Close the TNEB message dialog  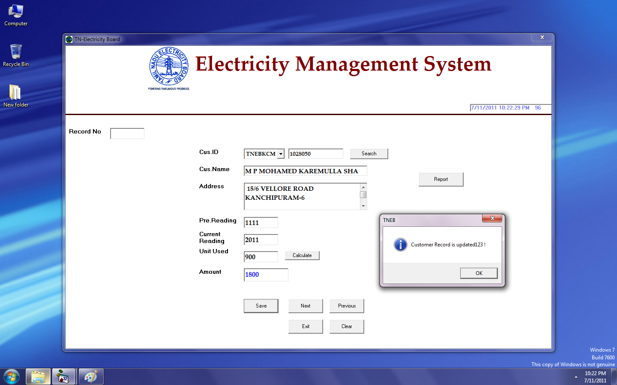click(x=492, y=219)
